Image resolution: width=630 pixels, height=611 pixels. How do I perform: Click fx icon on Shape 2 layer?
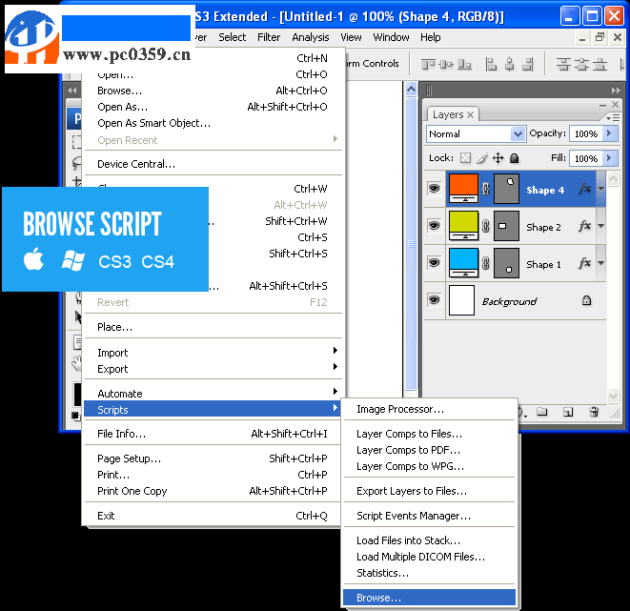pyautogui.click(x=584, y=226)
